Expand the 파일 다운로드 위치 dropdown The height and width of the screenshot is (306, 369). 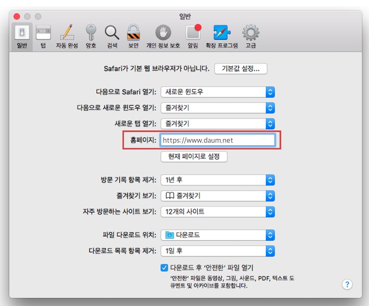point(218,235)
